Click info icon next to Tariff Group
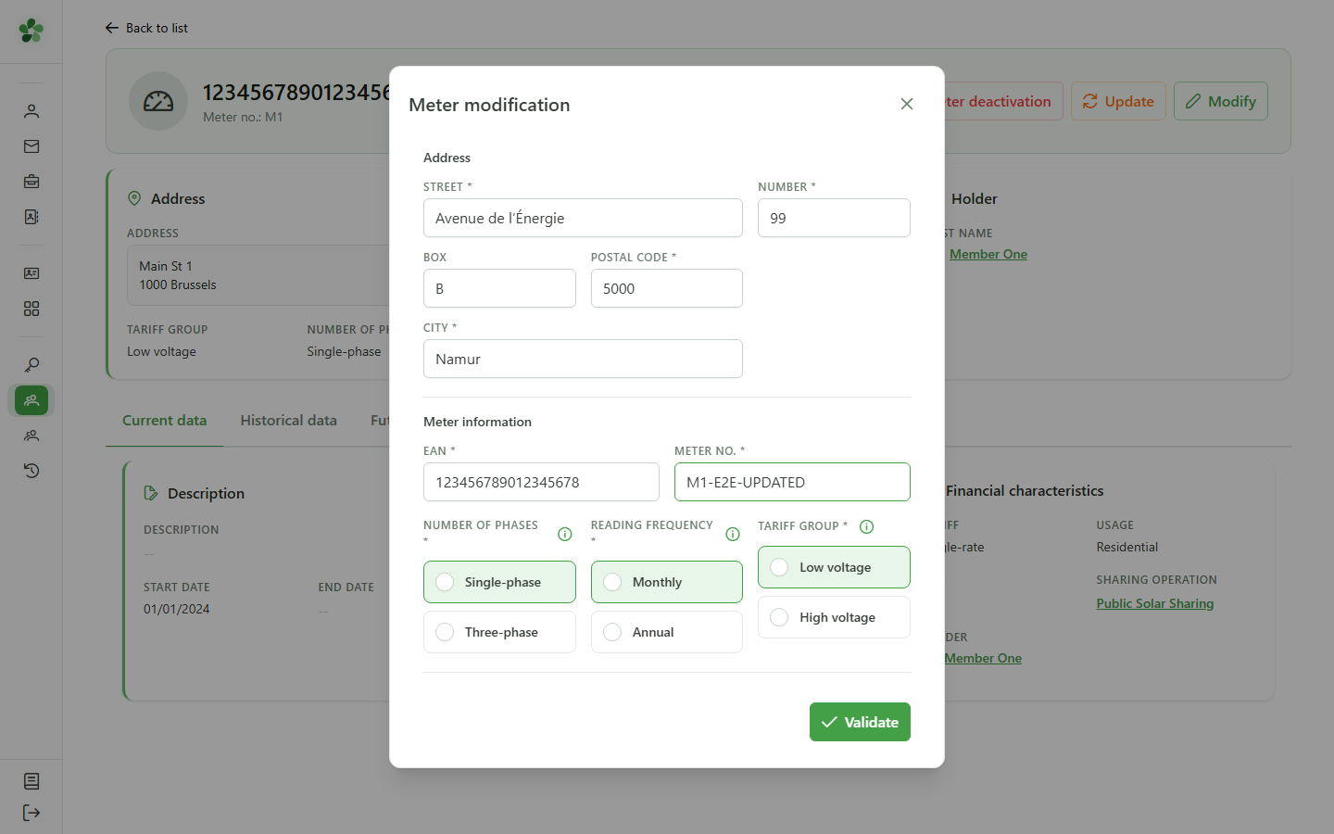 pyautogui.click(x=867, y=526)
